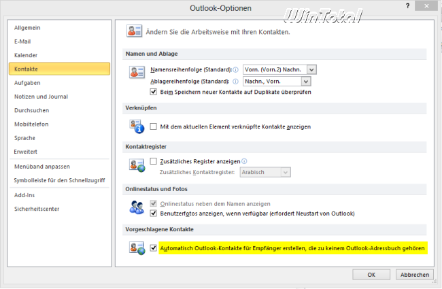This screenshot has width=442, height=289.
Task: Check Zusätzliches Register anzeigen
Action: (x=154, y=161)
